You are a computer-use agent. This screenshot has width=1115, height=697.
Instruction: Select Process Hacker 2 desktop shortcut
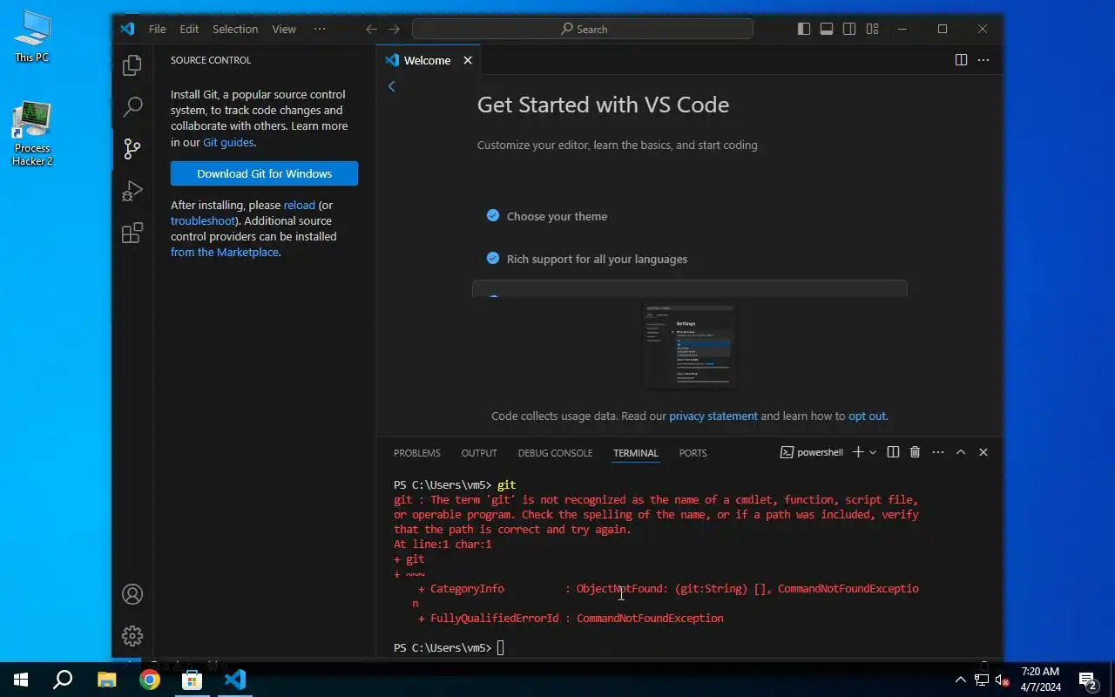(32, 134)
